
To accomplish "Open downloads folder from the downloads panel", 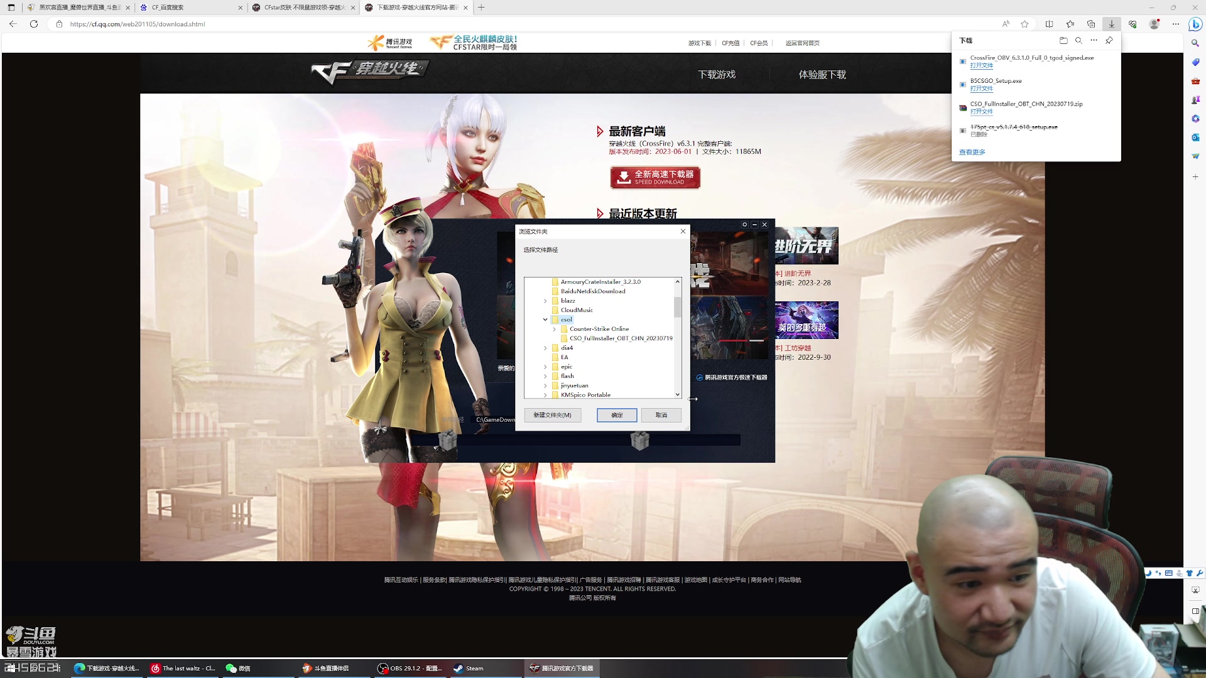I will (x=1063, y=40).
